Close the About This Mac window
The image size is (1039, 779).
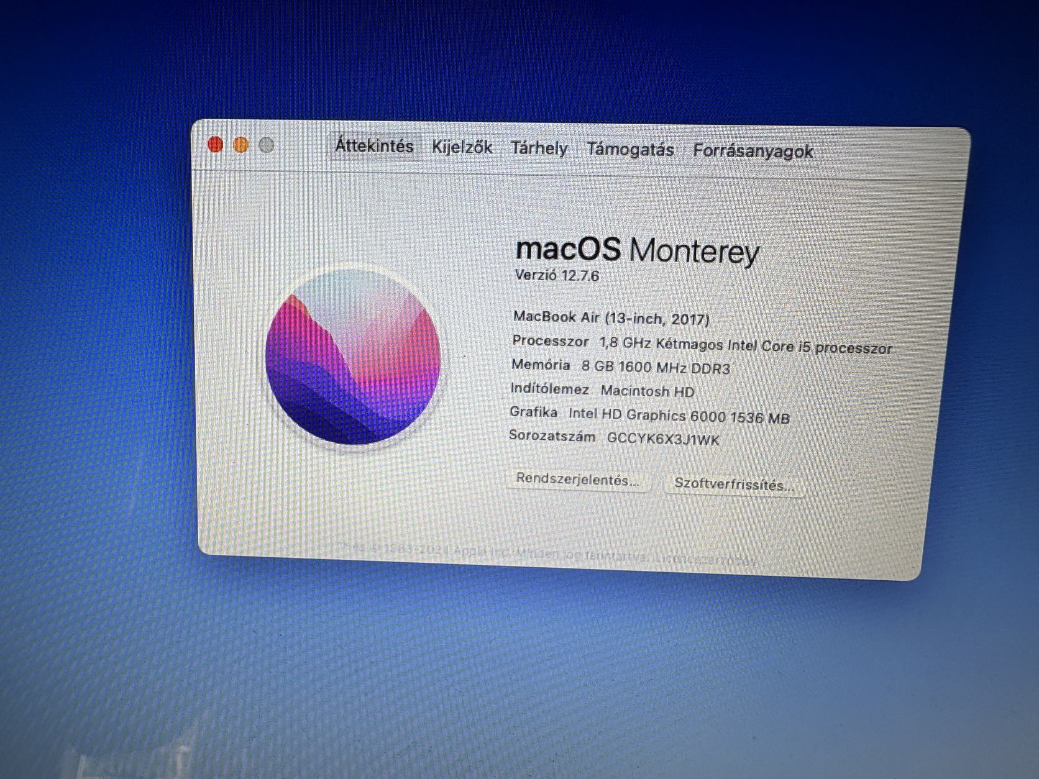[215, 145]
